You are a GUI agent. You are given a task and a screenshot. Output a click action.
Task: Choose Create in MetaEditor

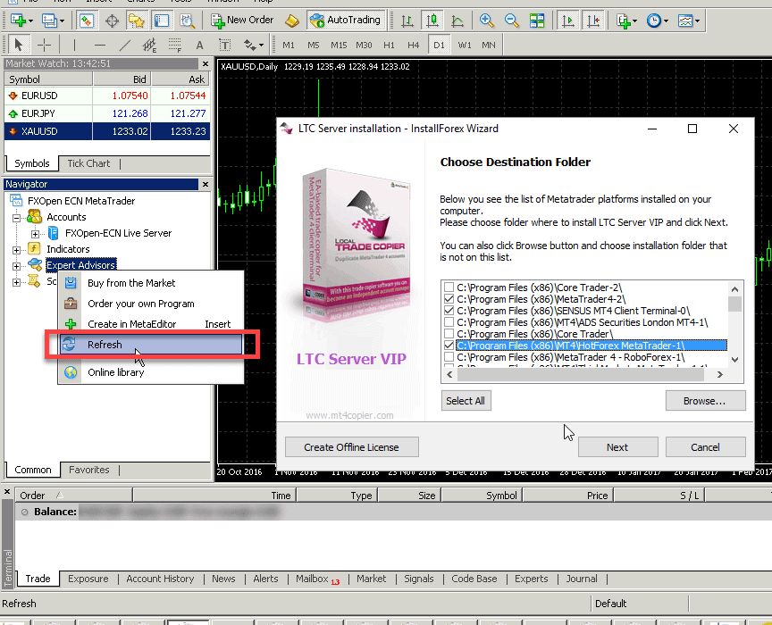point(151,324)
